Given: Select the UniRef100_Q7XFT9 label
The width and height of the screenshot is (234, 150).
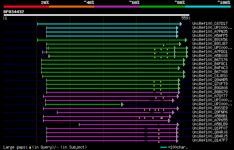Looking at the screenshot, I should (x=210, y=84).
